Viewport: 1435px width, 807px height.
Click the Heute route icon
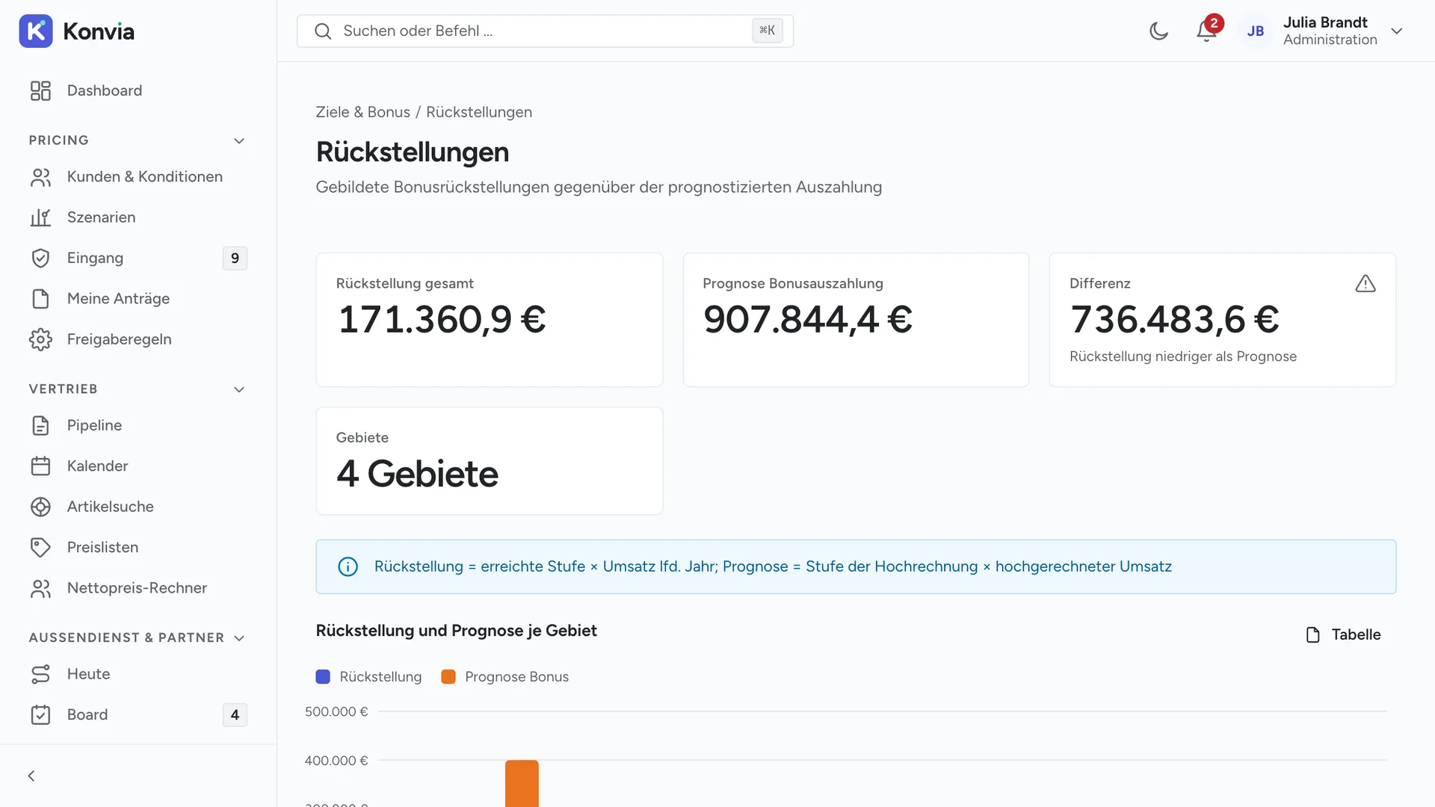coord(40,674)
